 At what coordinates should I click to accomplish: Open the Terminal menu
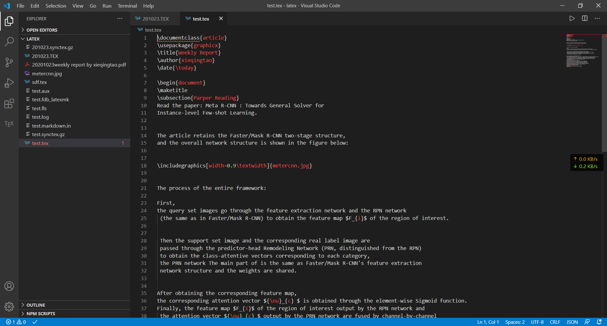127,6
